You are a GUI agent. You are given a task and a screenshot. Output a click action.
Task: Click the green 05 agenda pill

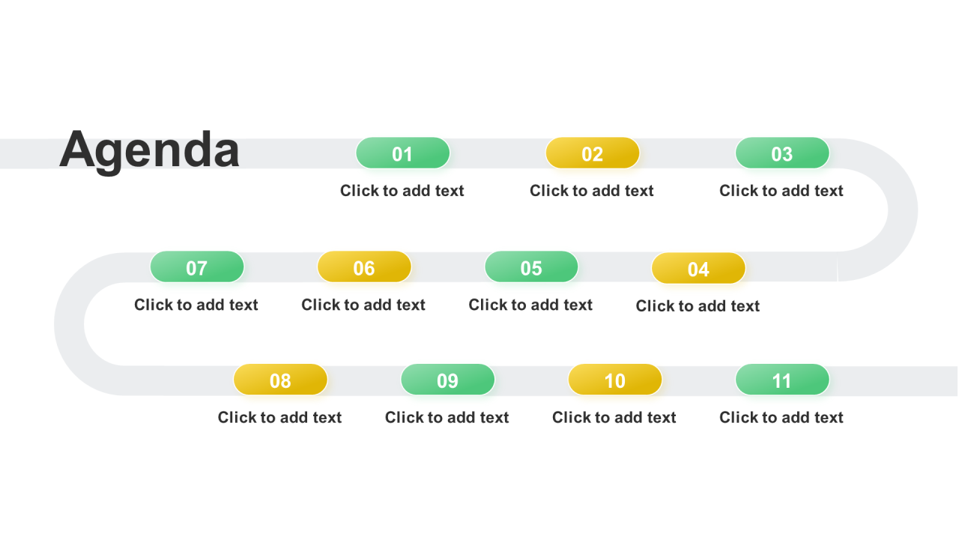point(531,267)
